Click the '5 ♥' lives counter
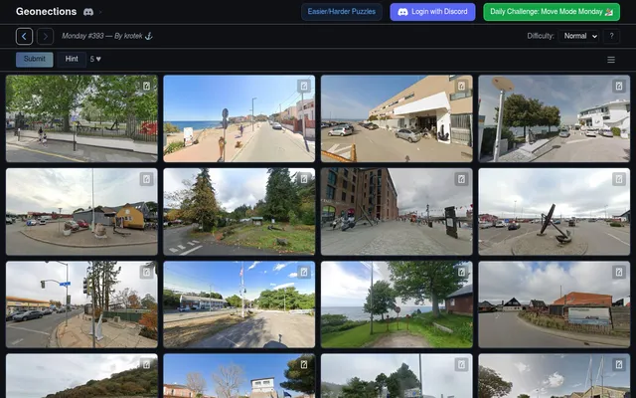 [95, 60]
